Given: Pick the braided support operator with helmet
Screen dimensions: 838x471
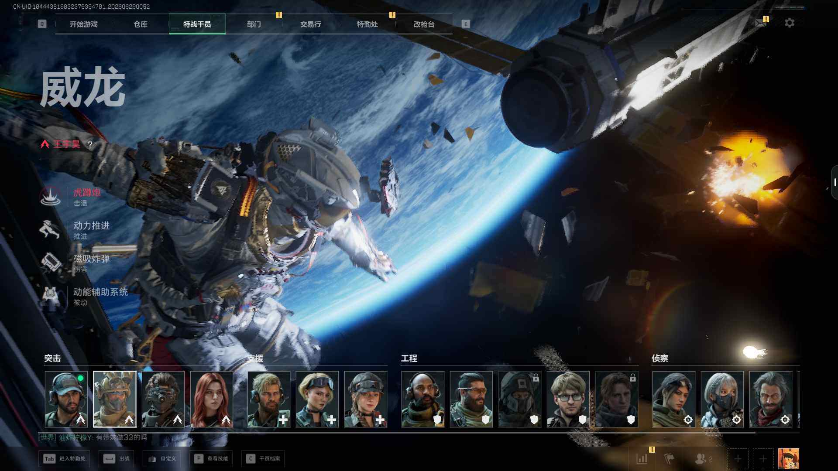Looking at the screenshot, I should tap(366, 399).
